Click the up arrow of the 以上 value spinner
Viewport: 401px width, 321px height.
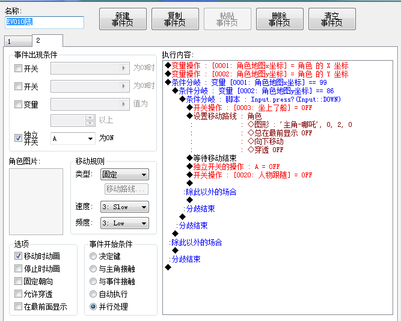pyautogui.click(x=90, y=117)
